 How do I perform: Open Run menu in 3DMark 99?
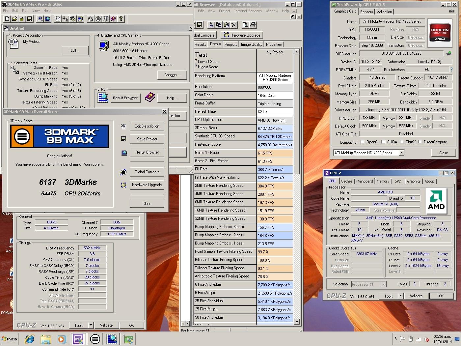coord(25,11)
